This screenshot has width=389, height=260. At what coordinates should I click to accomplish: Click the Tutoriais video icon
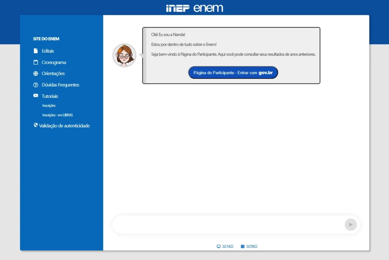36,96
